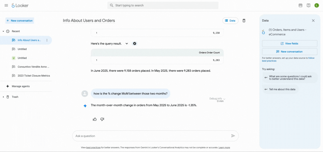Follow the best practices link in Data panel
This screenshot has width=323, height=152.
pyautogui.click(x=288, y=59)
